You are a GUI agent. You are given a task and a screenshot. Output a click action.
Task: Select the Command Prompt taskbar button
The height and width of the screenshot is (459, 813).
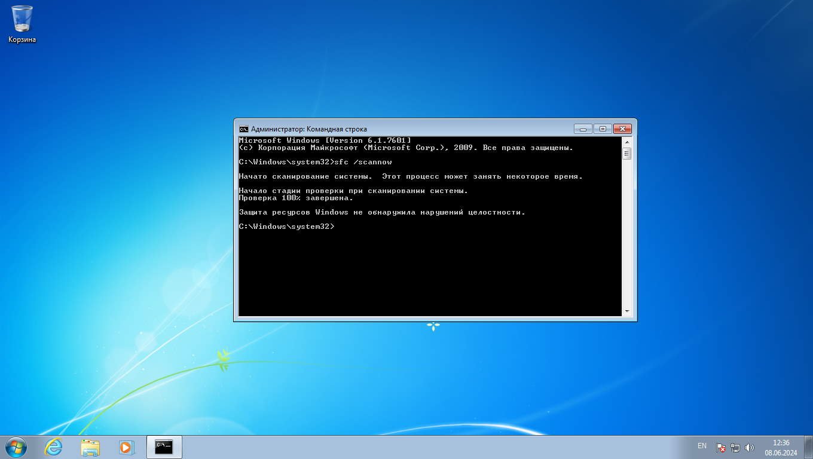pyautogui.click(x=164, y=447)
